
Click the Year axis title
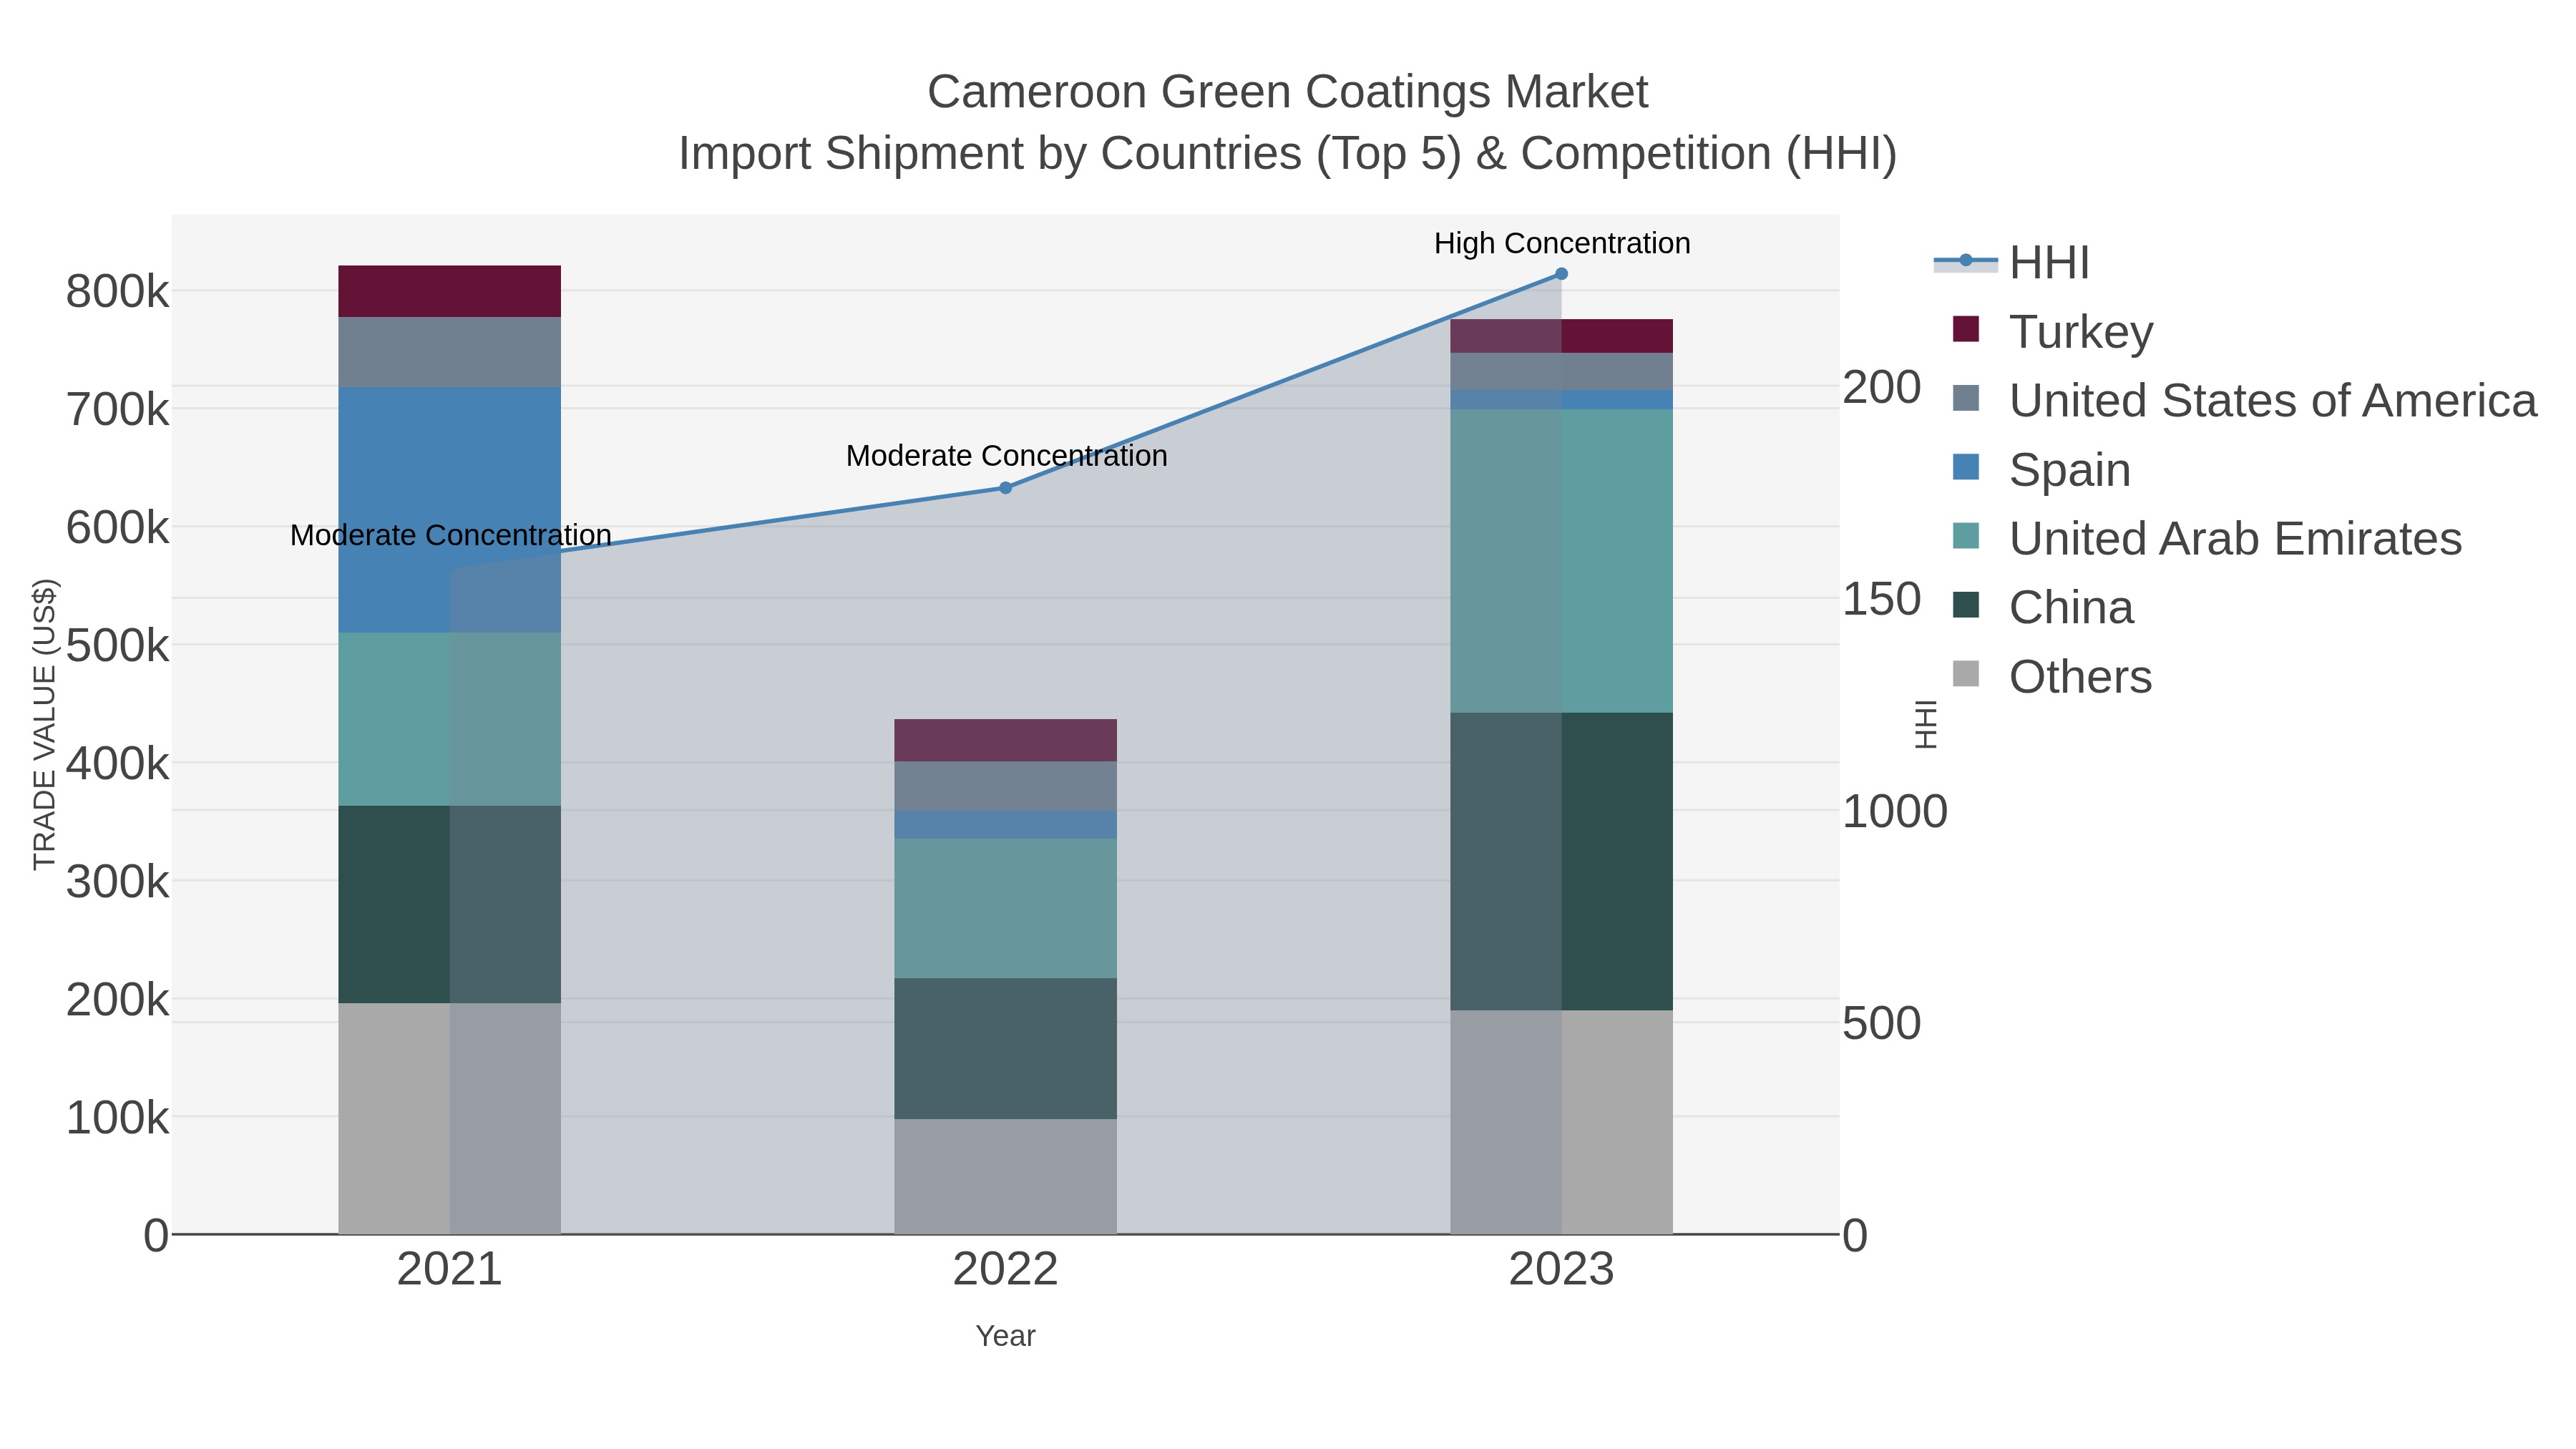(x=1005, y=1336)
